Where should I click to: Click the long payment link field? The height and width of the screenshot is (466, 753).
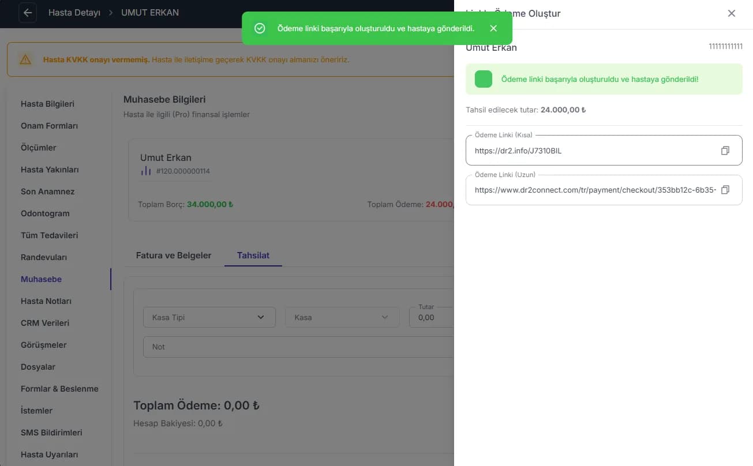pos(604,190)
